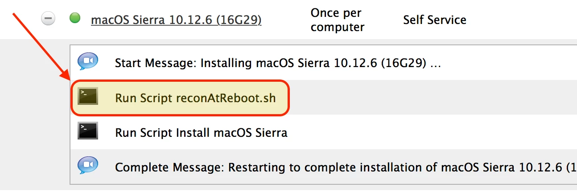Select the Complete Message: Restarting text
Screen dimensions: 577x191
coord(346,167)
